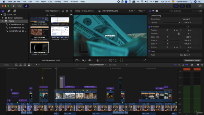
Task: Show the Transitions browser
Action: 202,65
